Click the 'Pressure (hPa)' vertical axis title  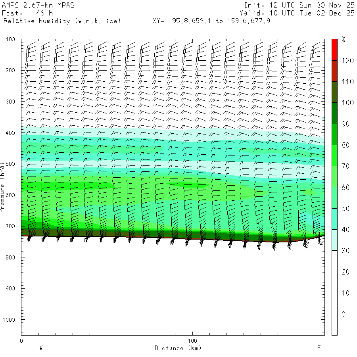pos(2,187)
